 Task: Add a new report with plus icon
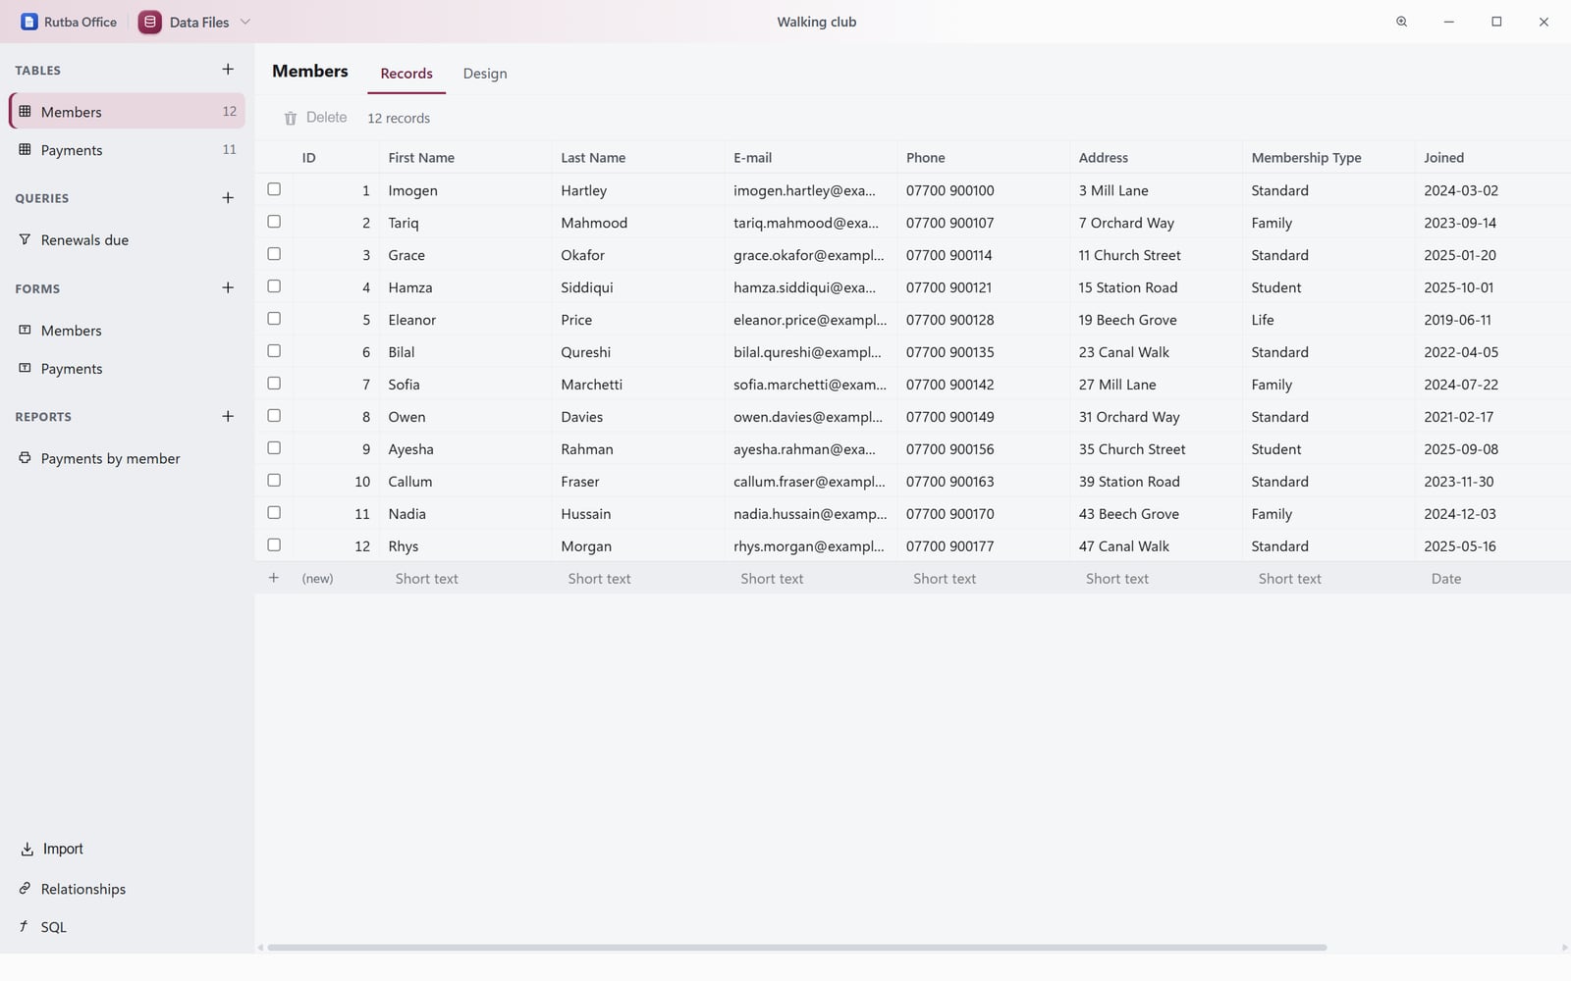tap(228, 417)
